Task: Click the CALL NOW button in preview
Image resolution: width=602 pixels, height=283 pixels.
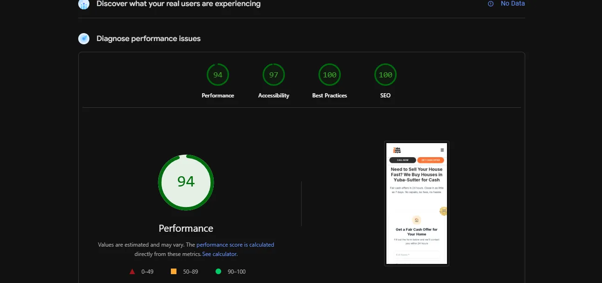Action: click(402, 160)
